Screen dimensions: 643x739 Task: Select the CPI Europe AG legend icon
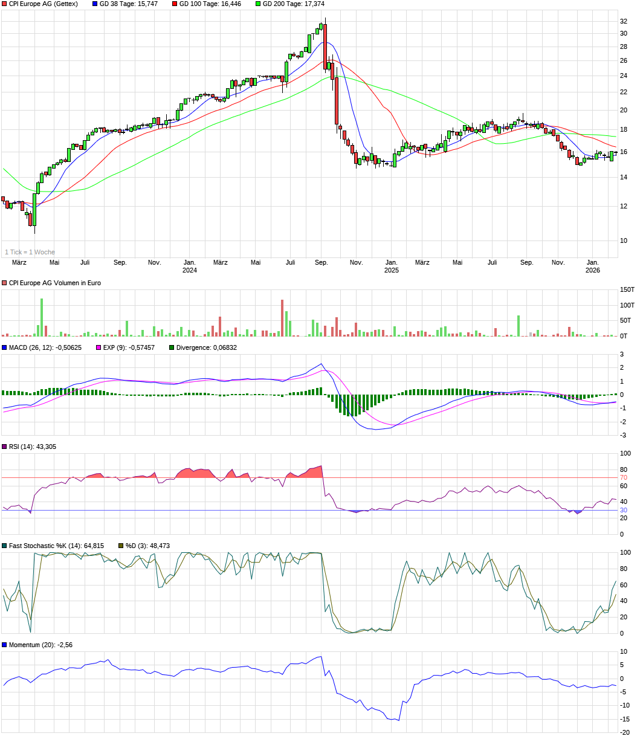coord(4,5)
